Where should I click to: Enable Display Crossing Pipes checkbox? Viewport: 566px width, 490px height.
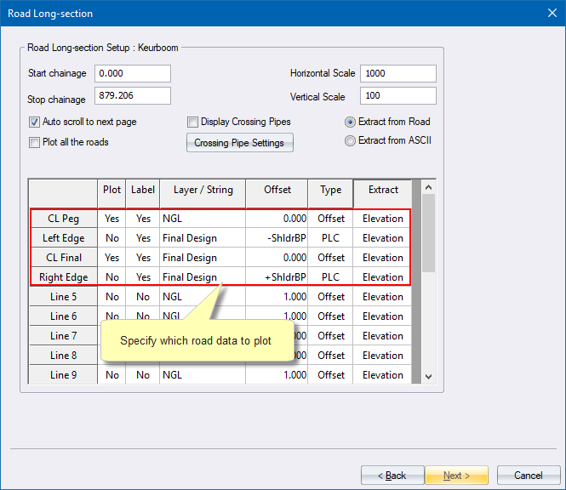(193, 122)
